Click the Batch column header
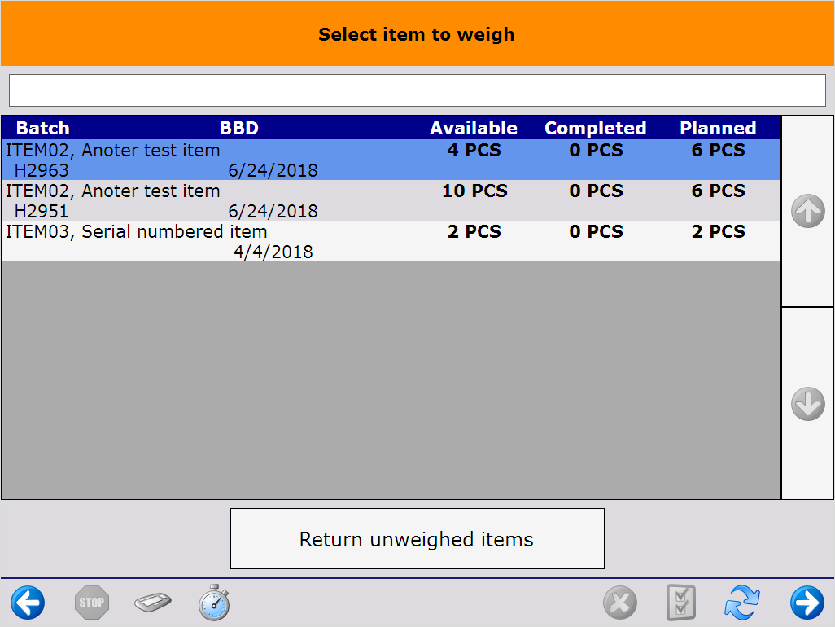 coord(43,128)
